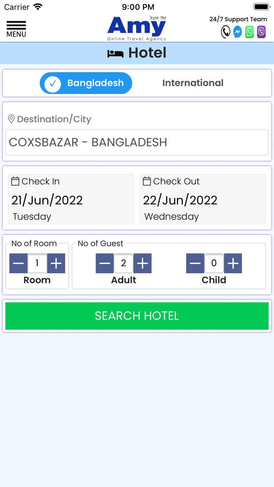274x487 pixels.
Task: Tap the 24/7 Support Team label
Action: coord(238,19)
